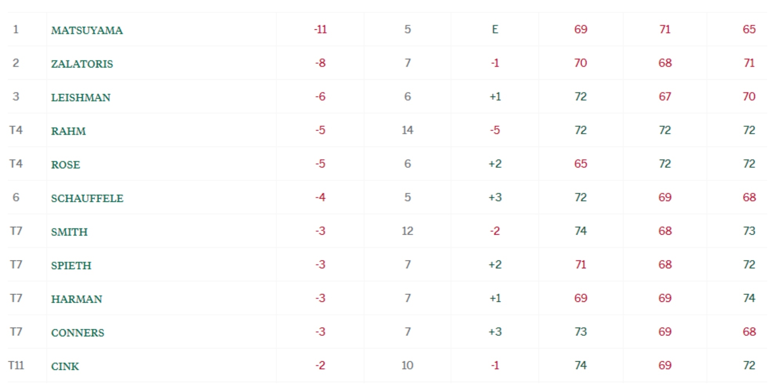Image resolution: width=775 pixels, height=391 pixels.
Task: Select Leishman's second round score 67
Action: click(665, 97)
